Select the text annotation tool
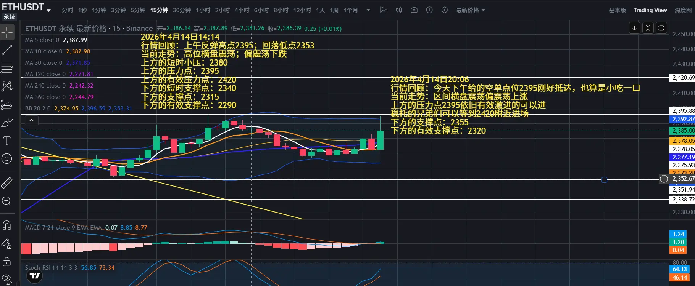 point(7,141)
